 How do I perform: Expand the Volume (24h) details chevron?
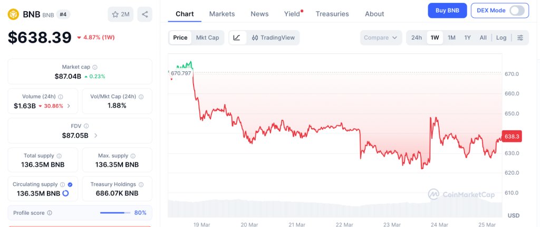69,106
